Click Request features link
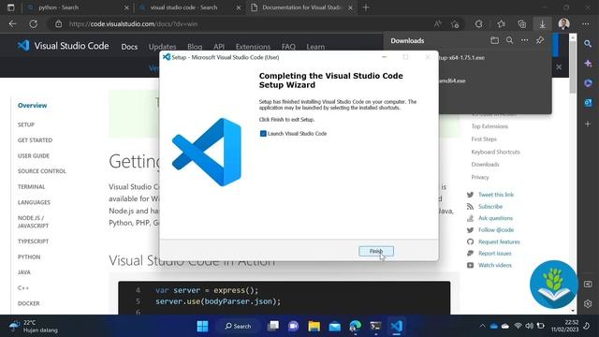 [499, 242]
